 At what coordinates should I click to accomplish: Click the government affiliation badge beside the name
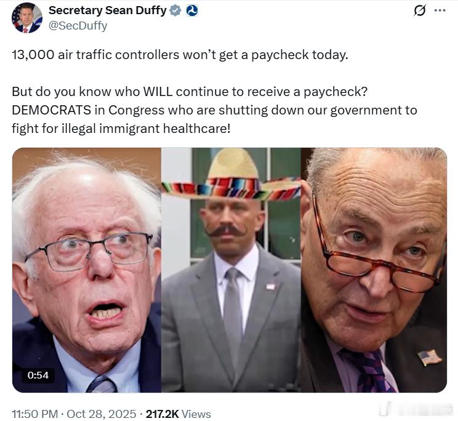coord(192,11)
